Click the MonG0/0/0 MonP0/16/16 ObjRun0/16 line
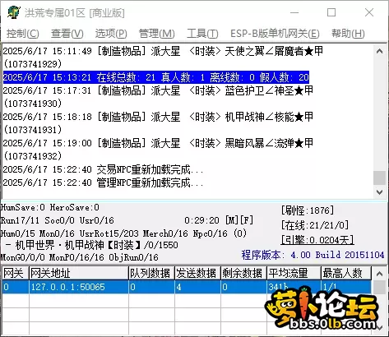389x337 pixels. [79, 257]
